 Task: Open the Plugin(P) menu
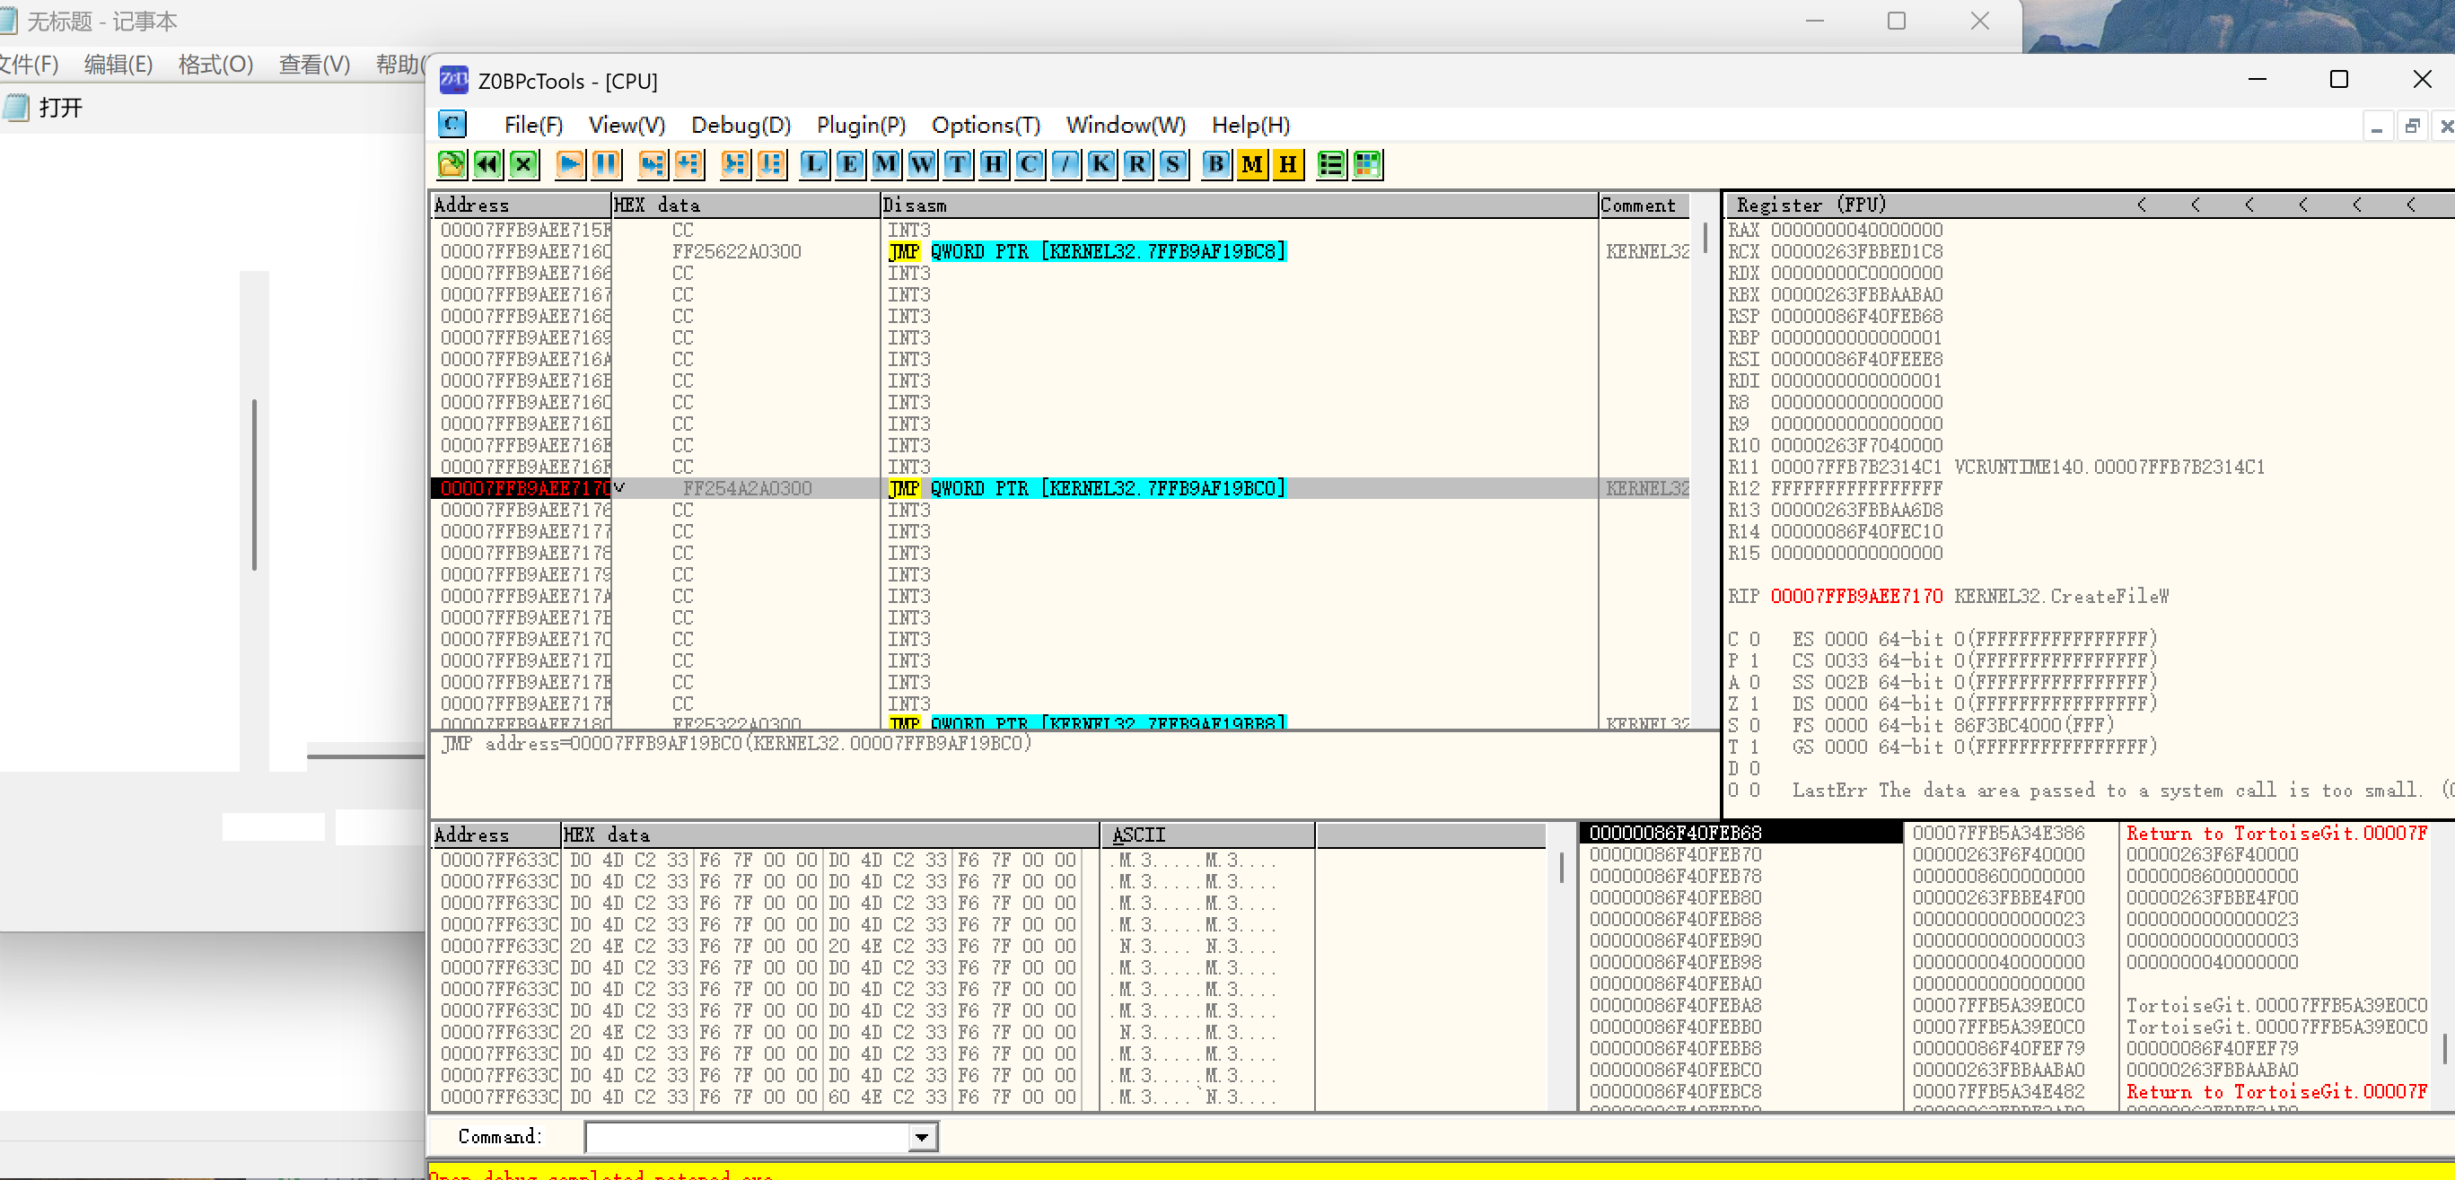pos(861,125)
